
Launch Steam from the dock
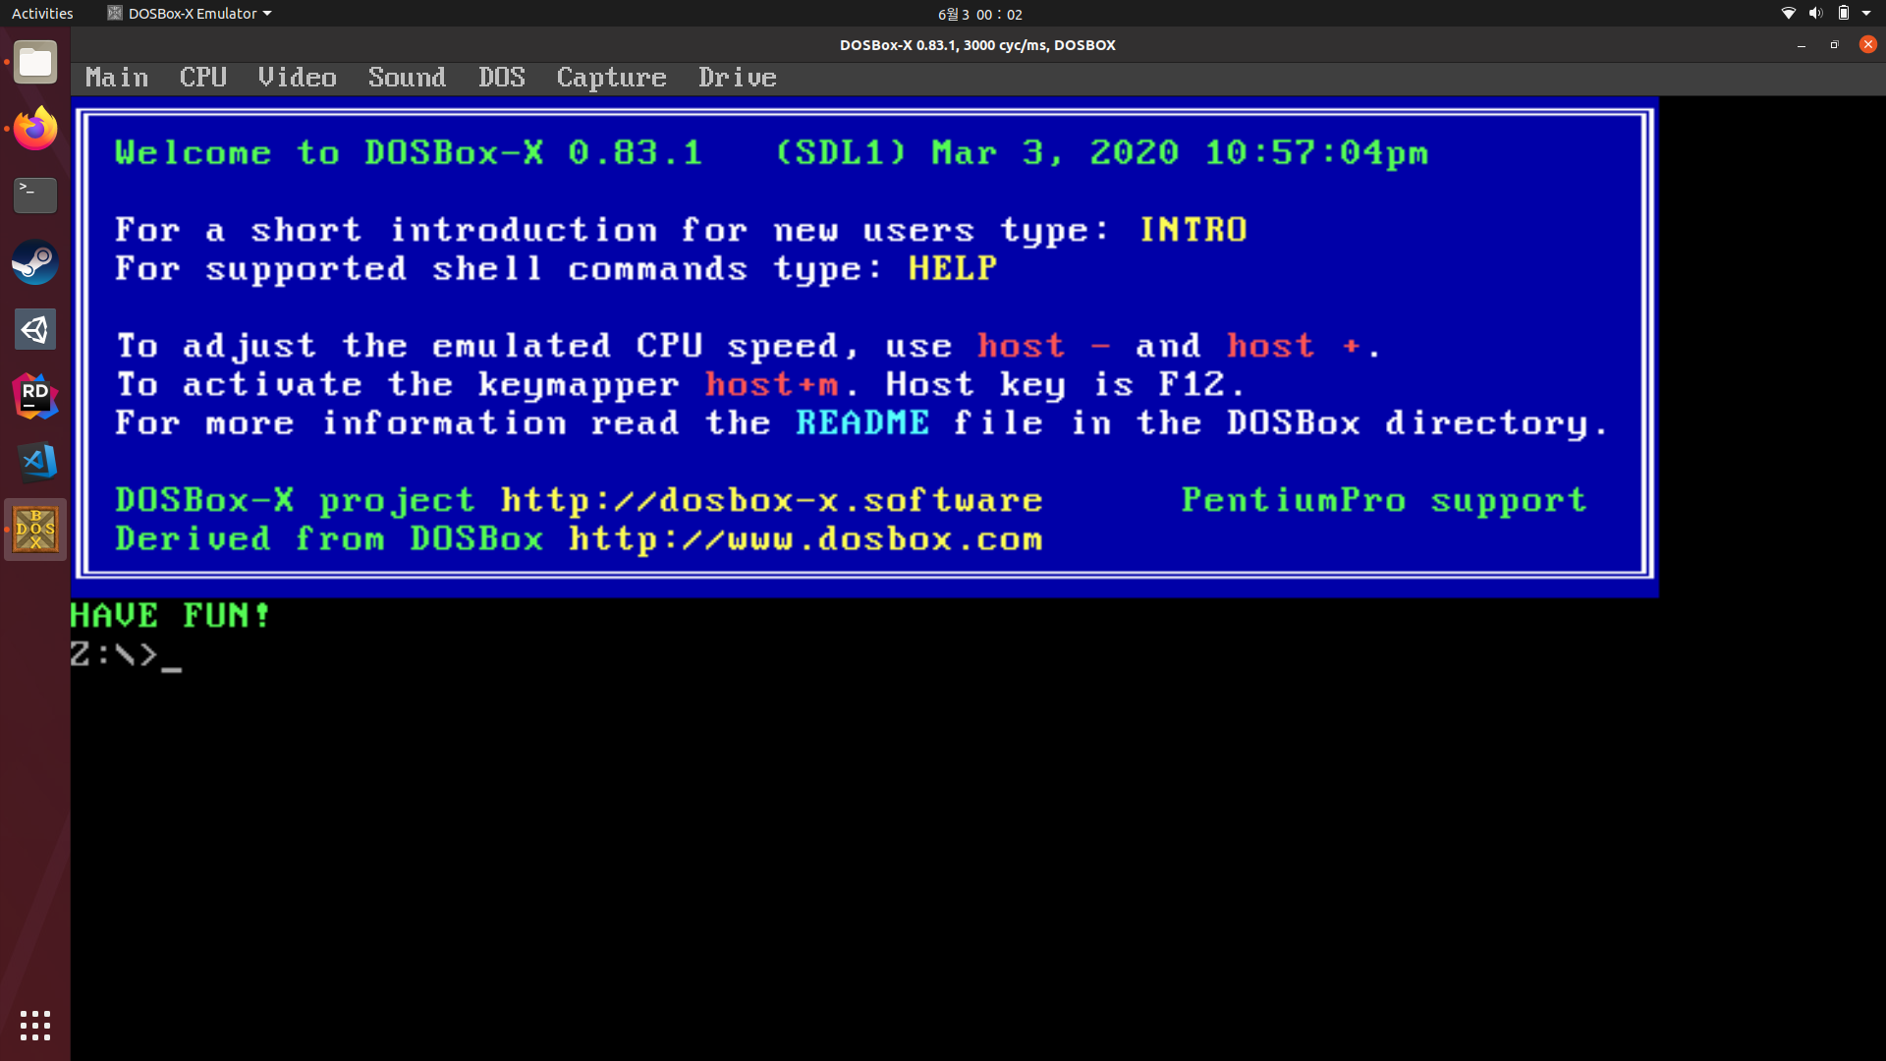(x=35, y=262)
